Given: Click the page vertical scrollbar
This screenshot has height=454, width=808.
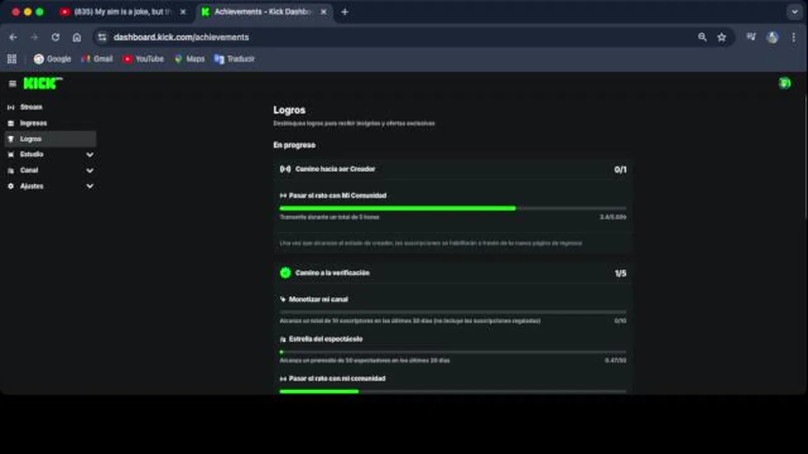Looking at the screenshot, I should 805,158.
